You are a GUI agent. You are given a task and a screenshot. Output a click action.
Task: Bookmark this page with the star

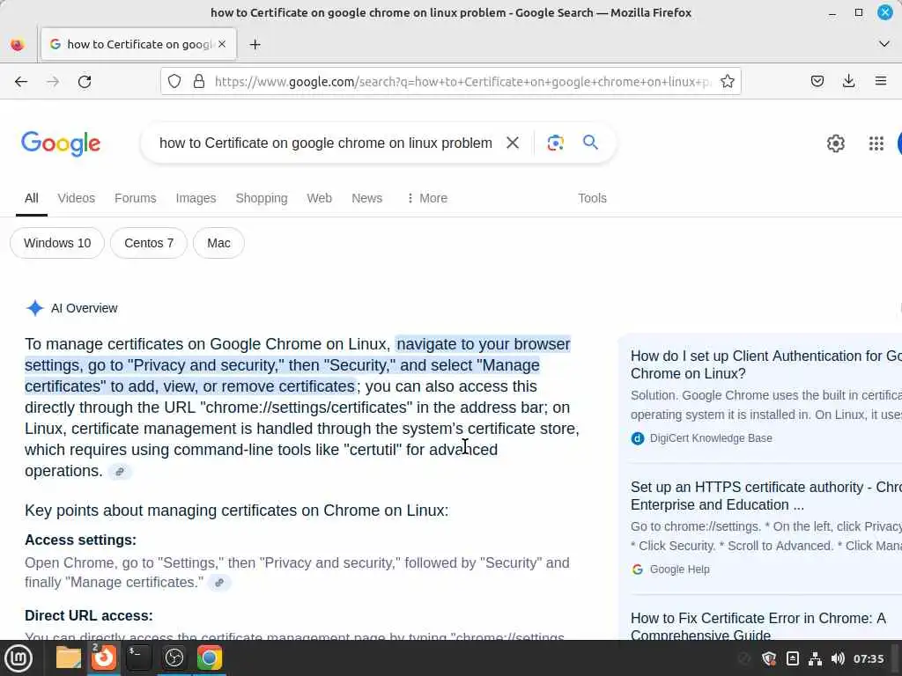727,82
